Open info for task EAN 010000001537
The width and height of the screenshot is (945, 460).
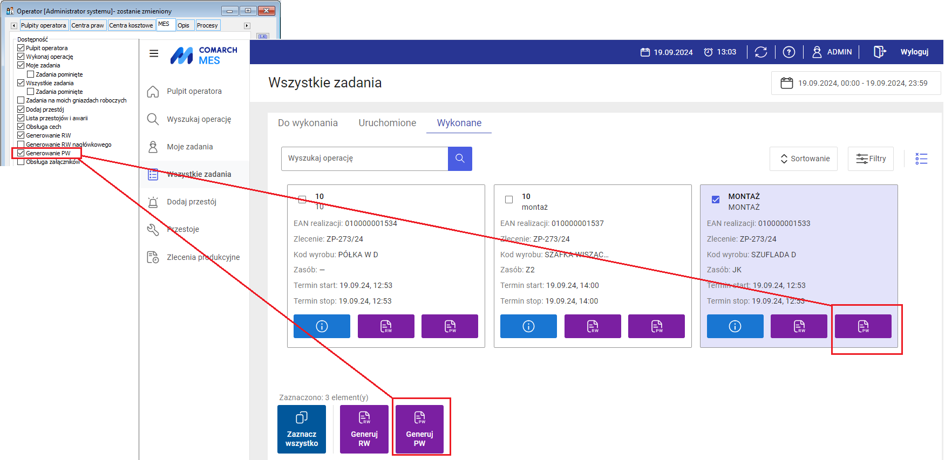(x=528, y=326)
